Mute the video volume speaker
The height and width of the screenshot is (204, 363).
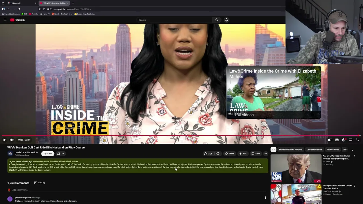tap(12, 140)
